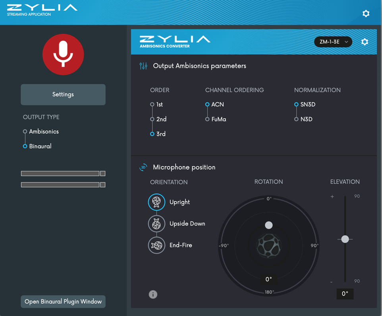Click the Settings button
The height and width of the screenshot is (316, 382).
tap(63, 95)
